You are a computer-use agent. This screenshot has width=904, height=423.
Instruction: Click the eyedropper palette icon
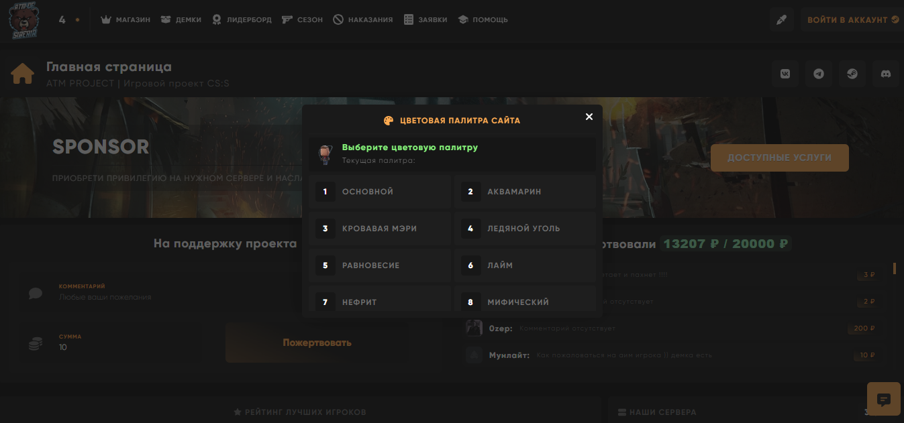(781, 20)
